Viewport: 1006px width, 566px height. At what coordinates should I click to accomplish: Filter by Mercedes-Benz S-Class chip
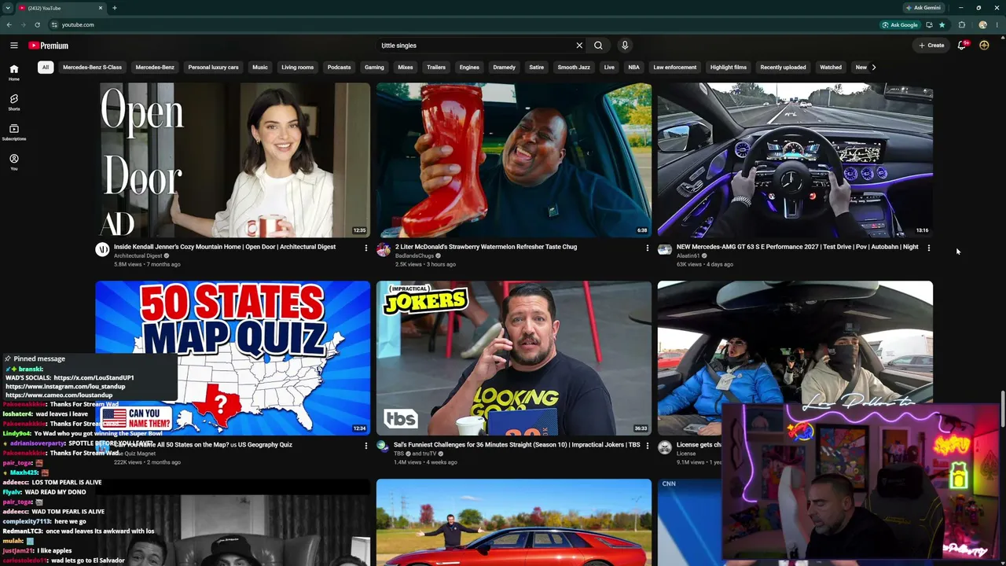92,67
